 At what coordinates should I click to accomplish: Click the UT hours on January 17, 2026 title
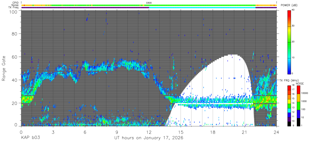pyautogui.click(x=149, y=138)
